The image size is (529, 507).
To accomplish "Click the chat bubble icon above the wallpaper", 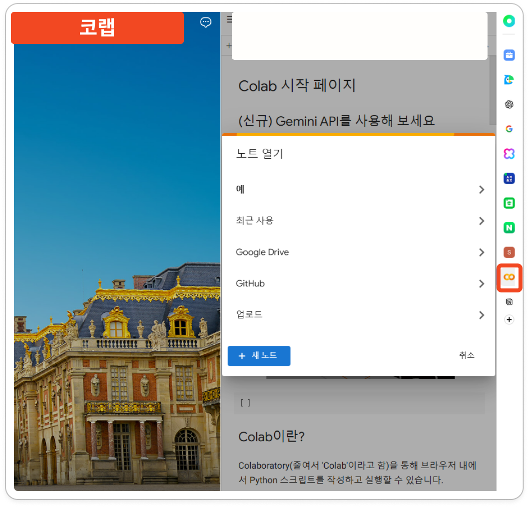I will pos(206,22).
